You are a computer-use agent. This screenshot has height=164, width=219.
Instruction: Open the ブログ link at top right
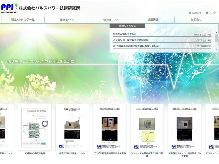pyautogui.click(x=212, y=13)
